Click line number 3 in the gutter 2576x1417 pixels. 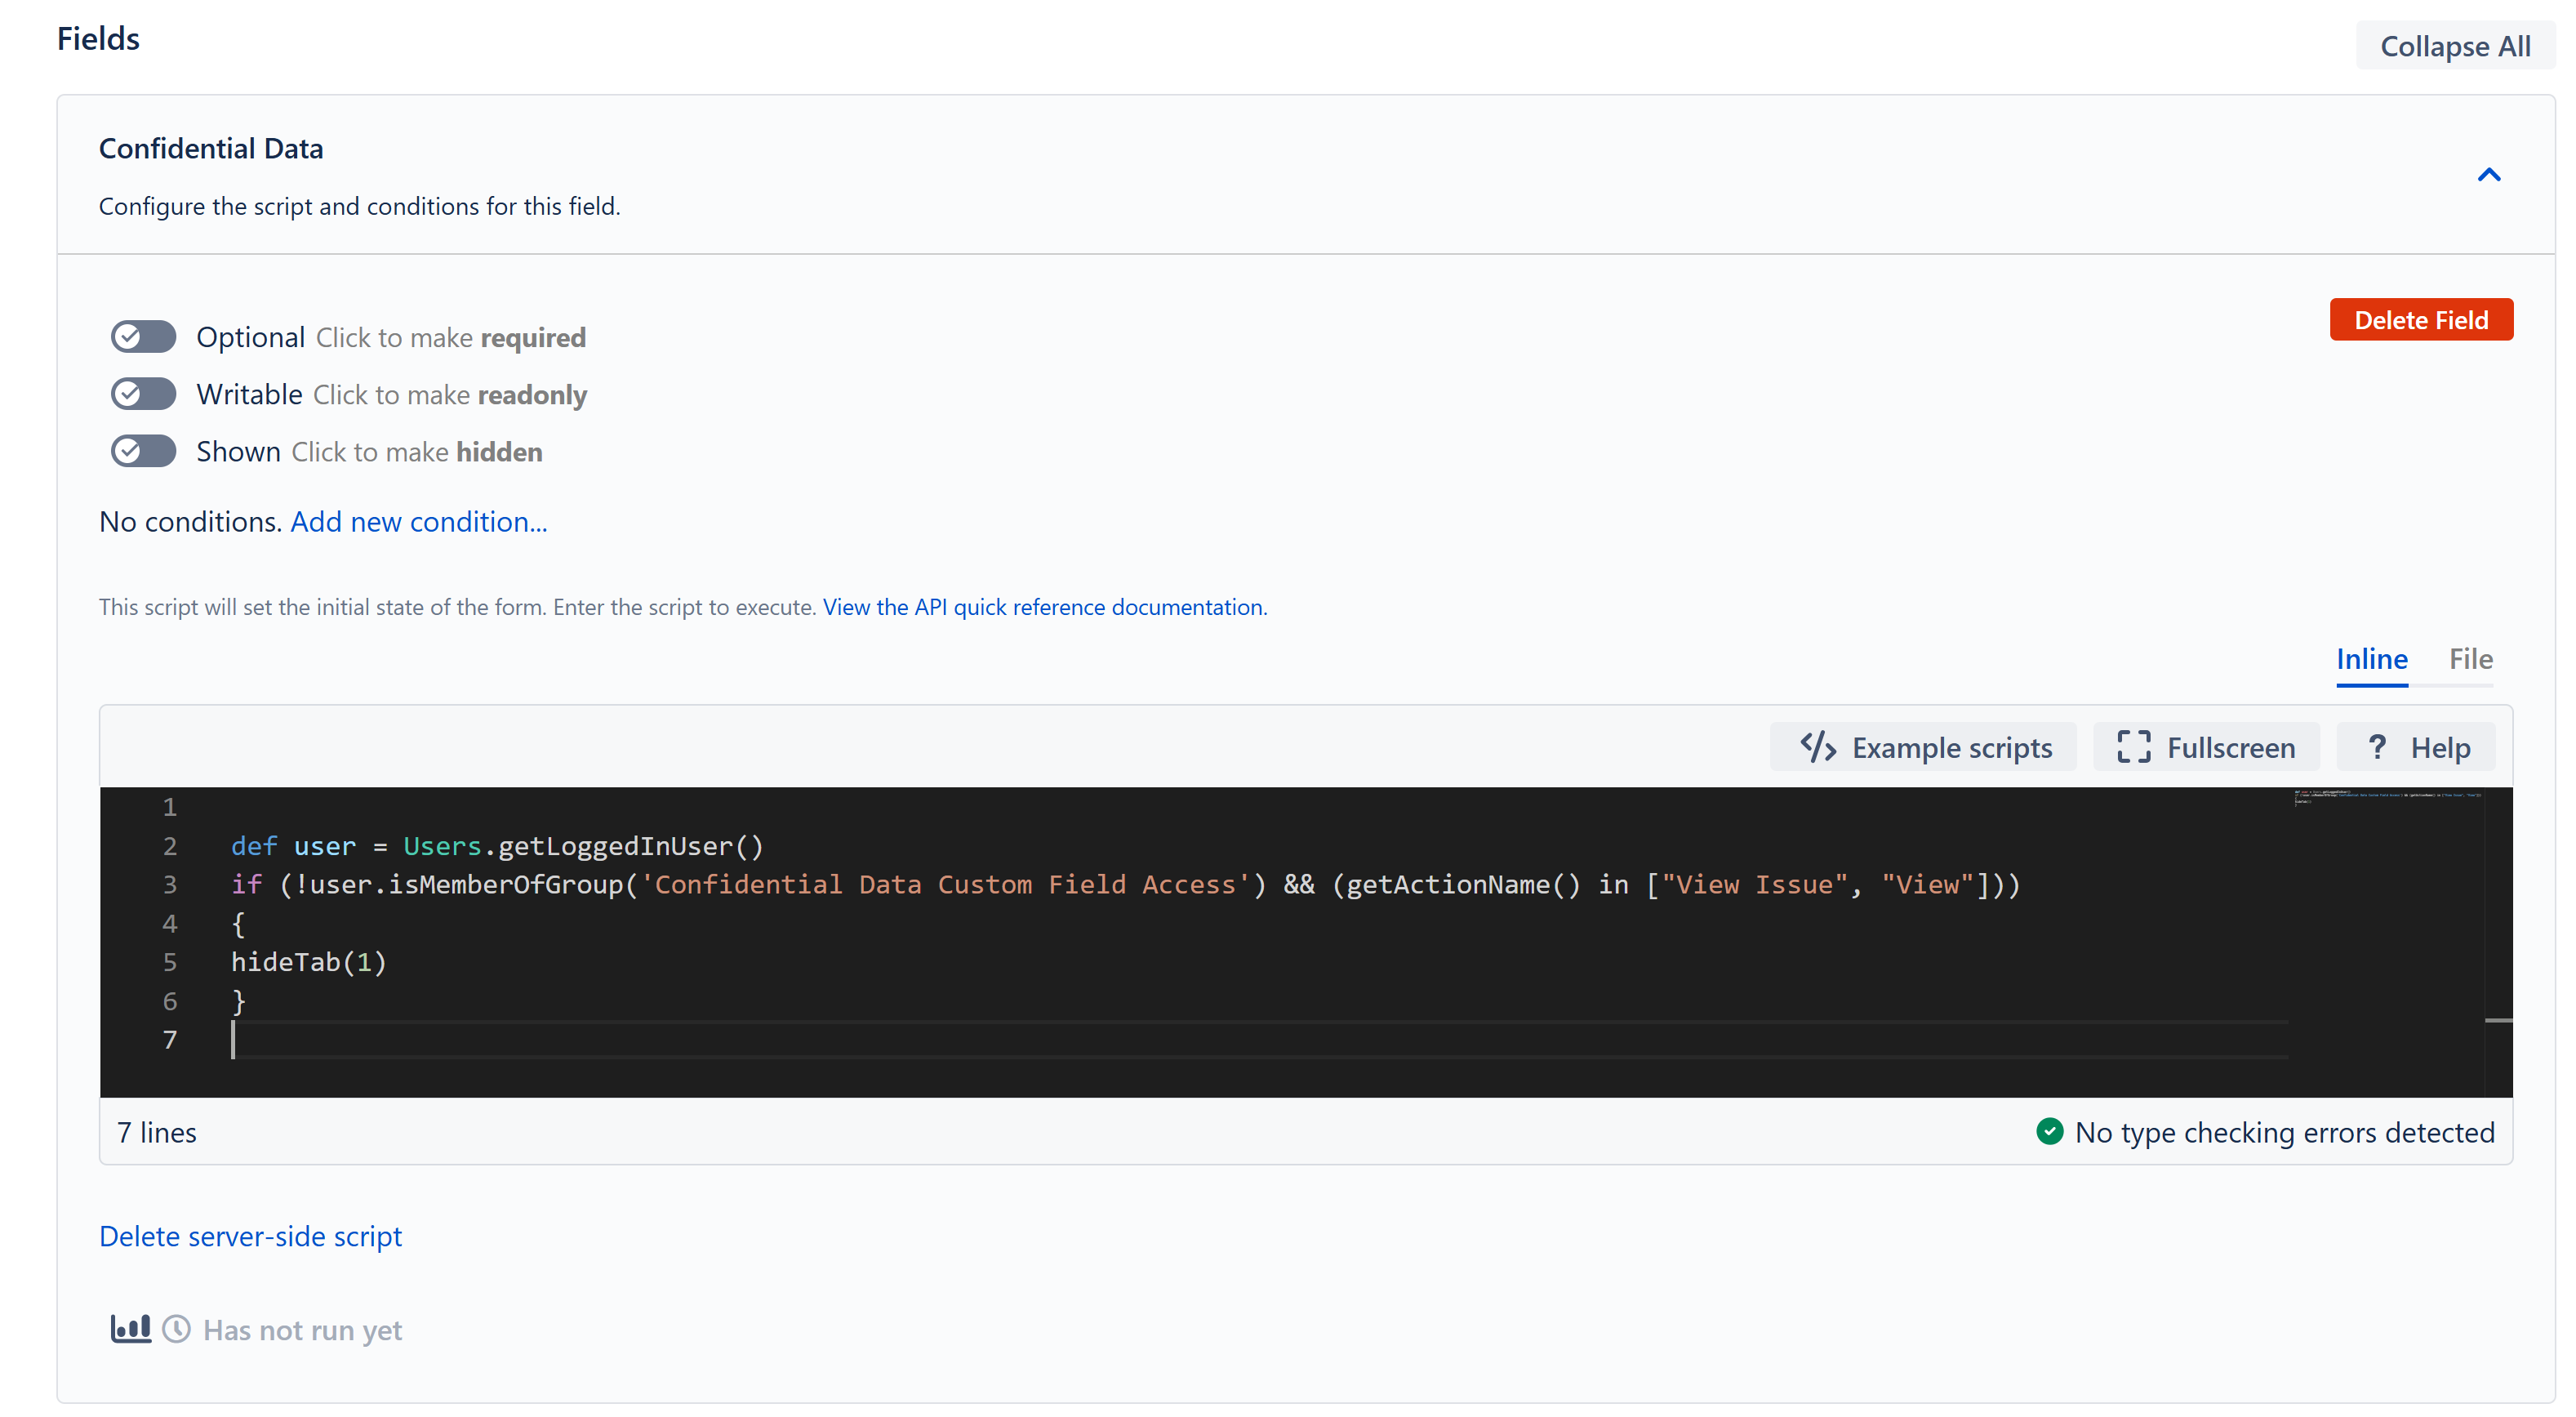[x=169, y=885]
